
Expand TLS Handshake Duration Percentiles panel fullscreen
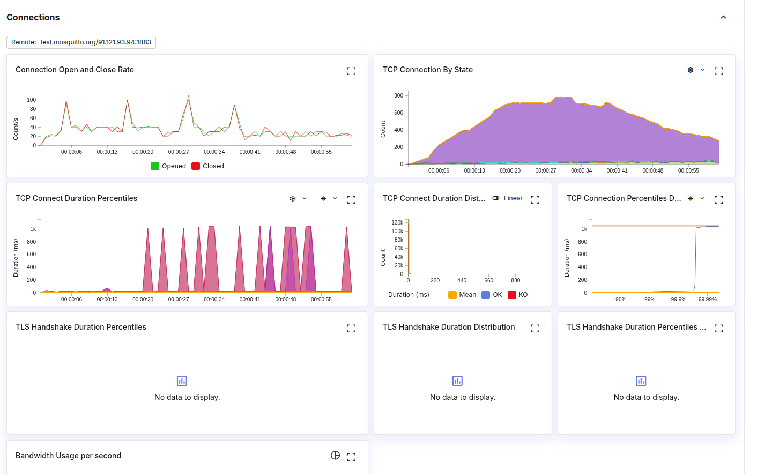click(x=351, y=328)
